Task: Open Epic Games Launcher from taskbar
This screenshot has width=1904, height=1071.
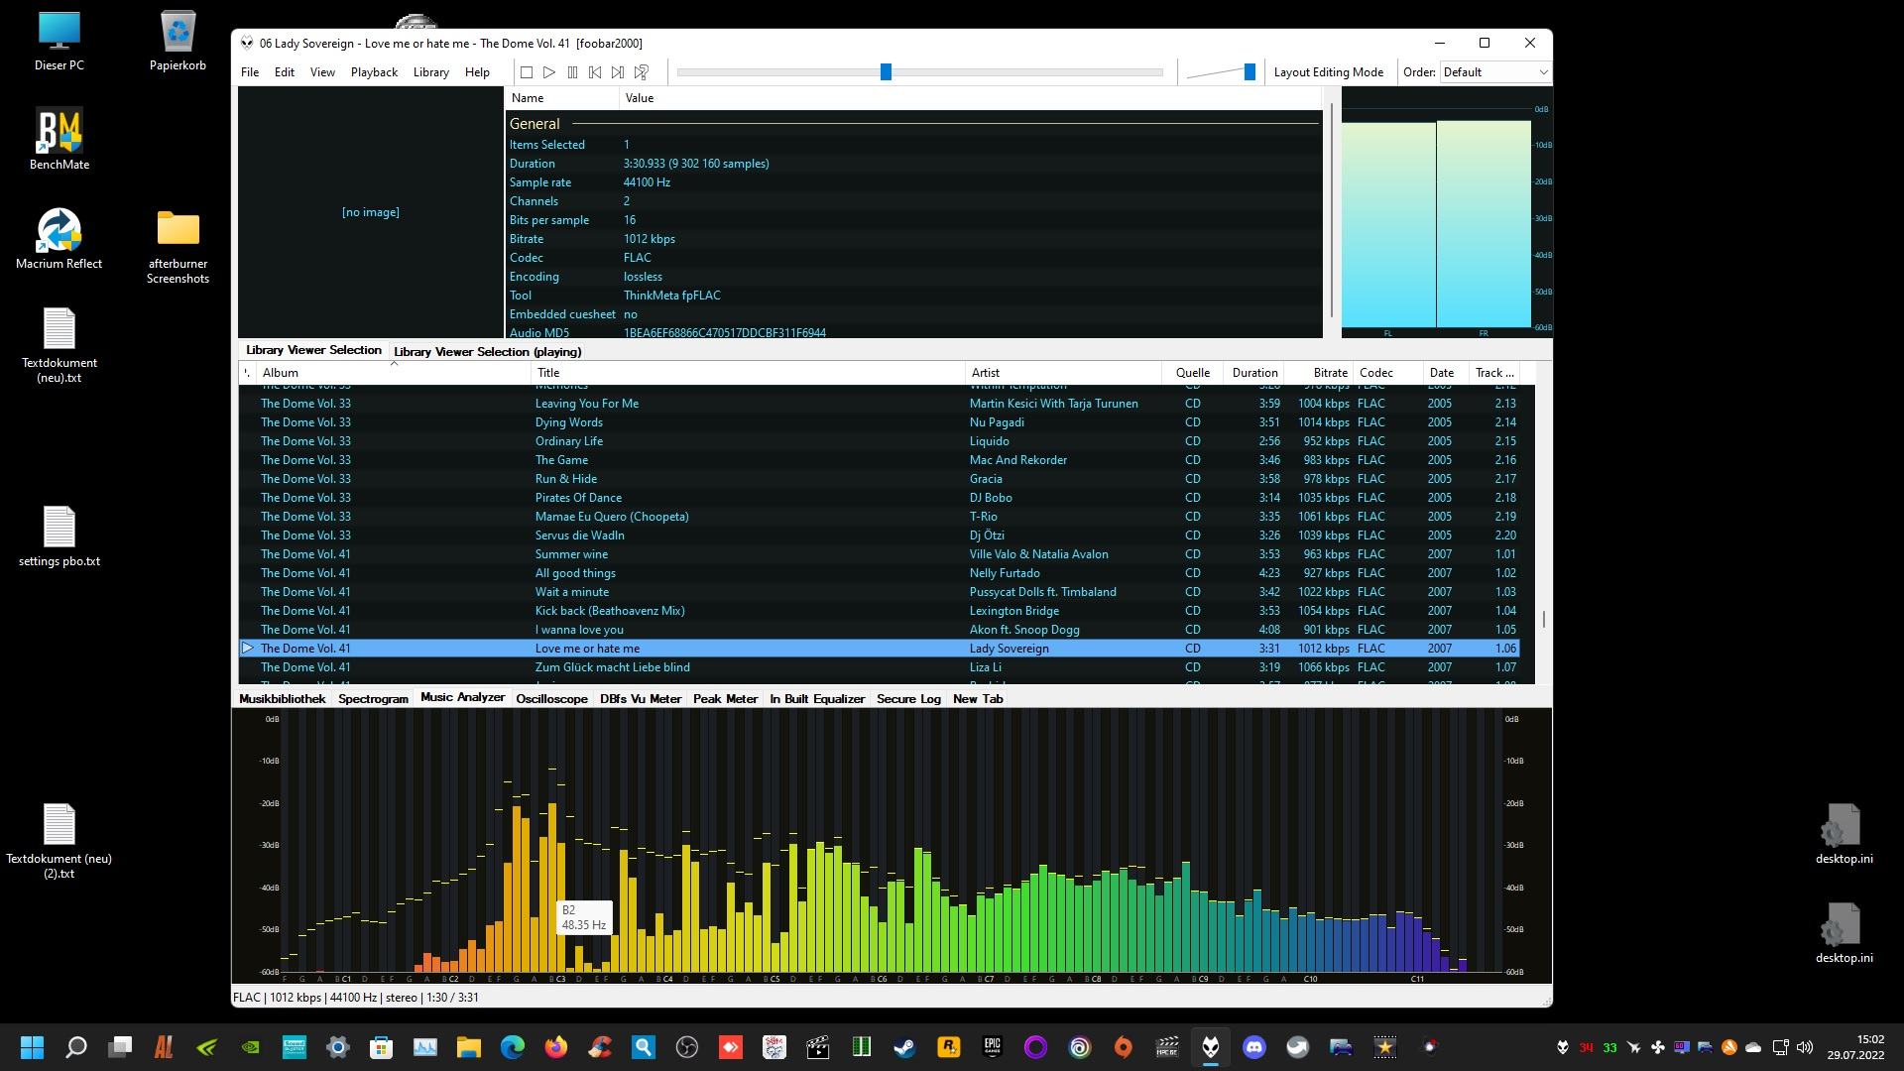Action: click(993, 1047)
